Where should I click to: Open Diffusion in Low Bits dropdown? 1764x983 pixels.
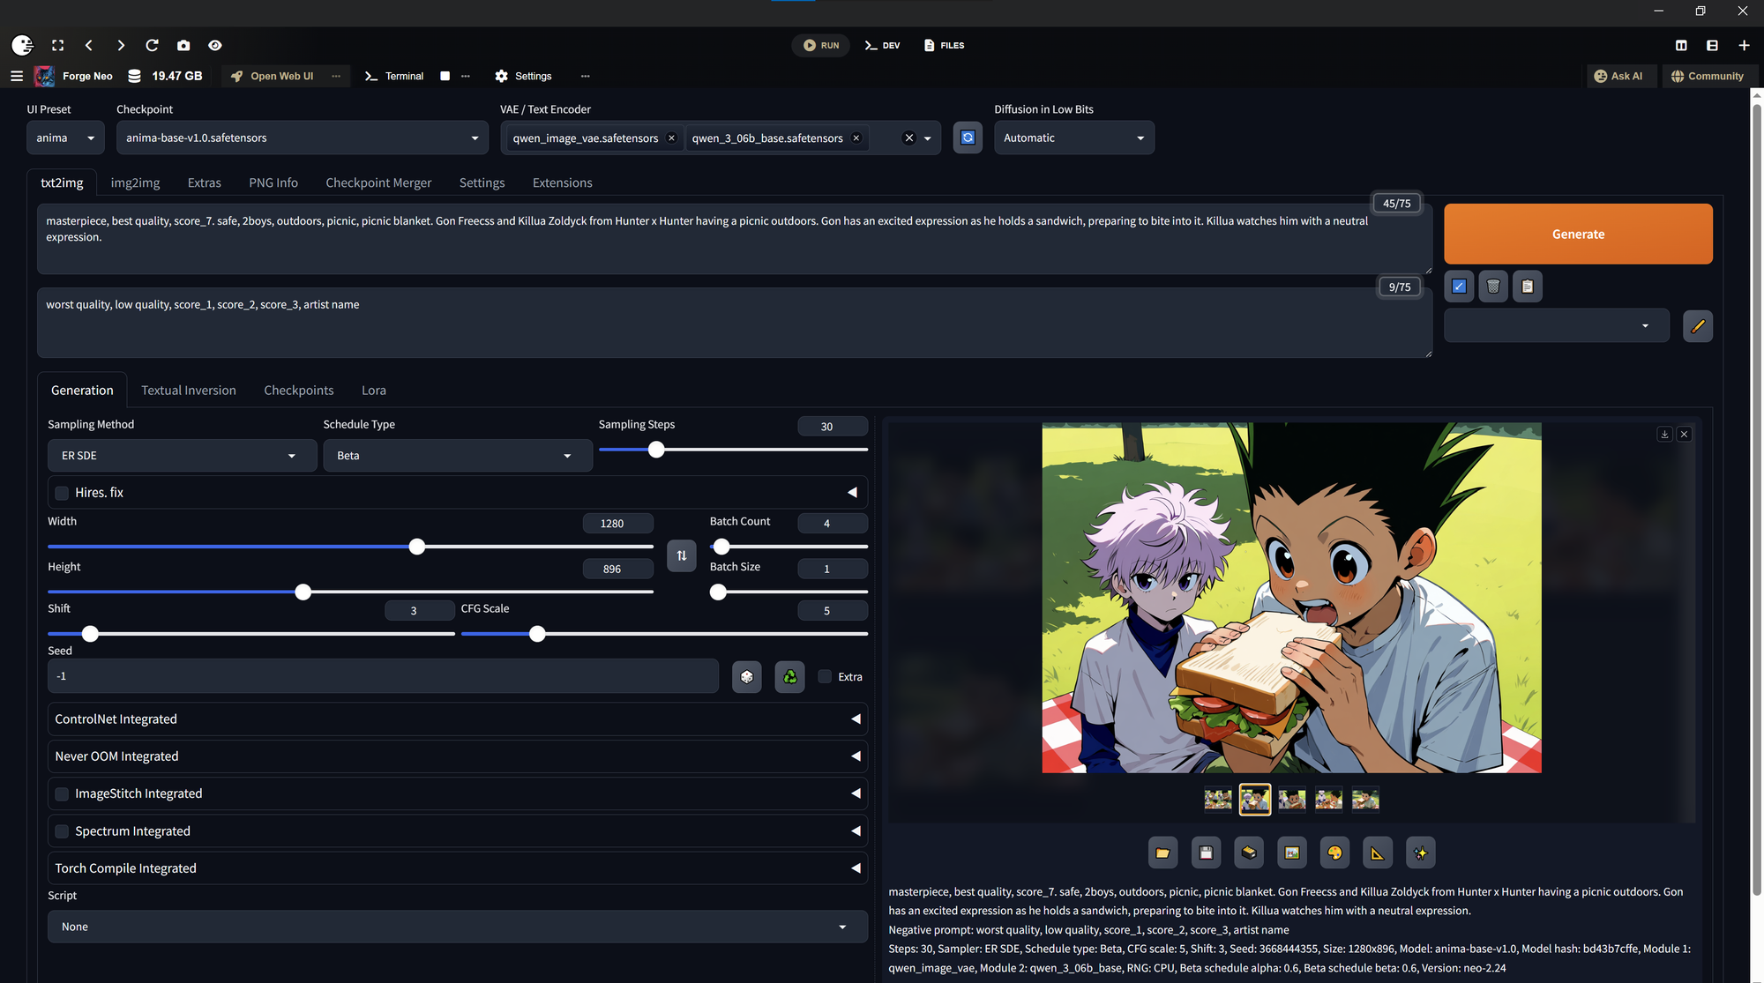[1074, 138]
